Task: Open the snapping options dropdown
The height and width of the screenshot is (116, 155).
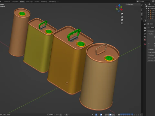Action: pos(63,115)
